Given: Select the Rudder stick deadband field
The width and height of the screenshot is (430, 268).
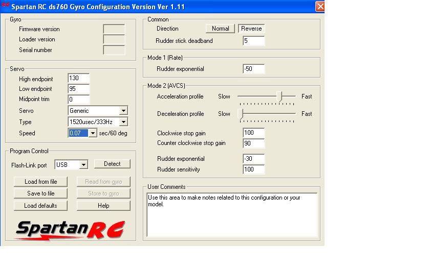Looking at the screenshot, I should pyautogui.click(x=253, y=41).
